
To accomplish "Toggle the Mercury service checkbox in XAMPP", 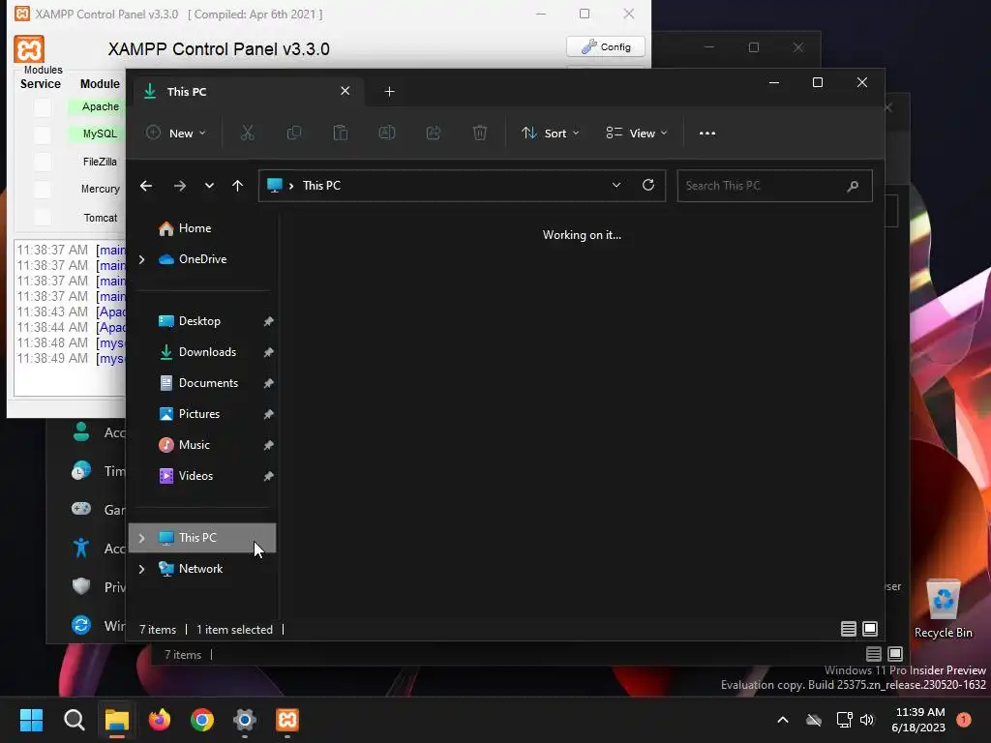I will tap(43, 190).
